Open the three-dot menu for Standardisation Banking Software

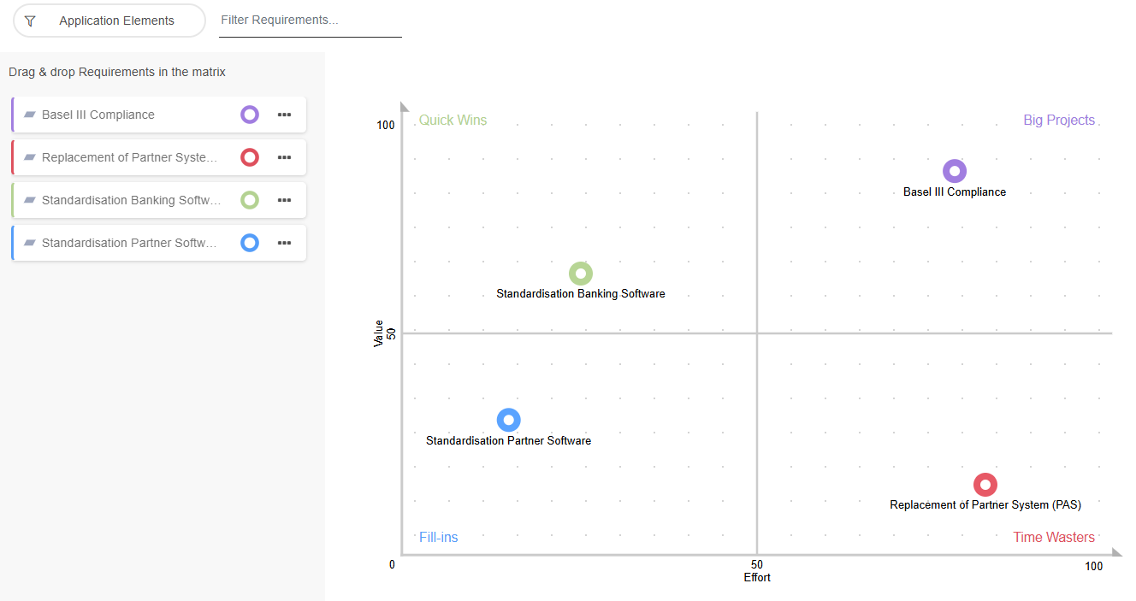tap(285, 200)
